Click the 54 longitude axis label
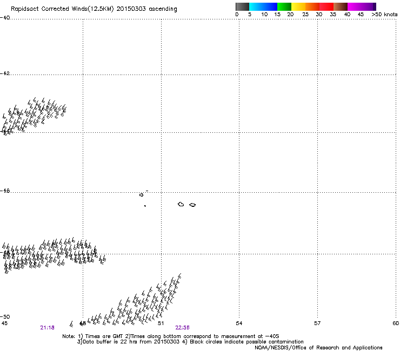400x351 pixels. pos(239,323)
